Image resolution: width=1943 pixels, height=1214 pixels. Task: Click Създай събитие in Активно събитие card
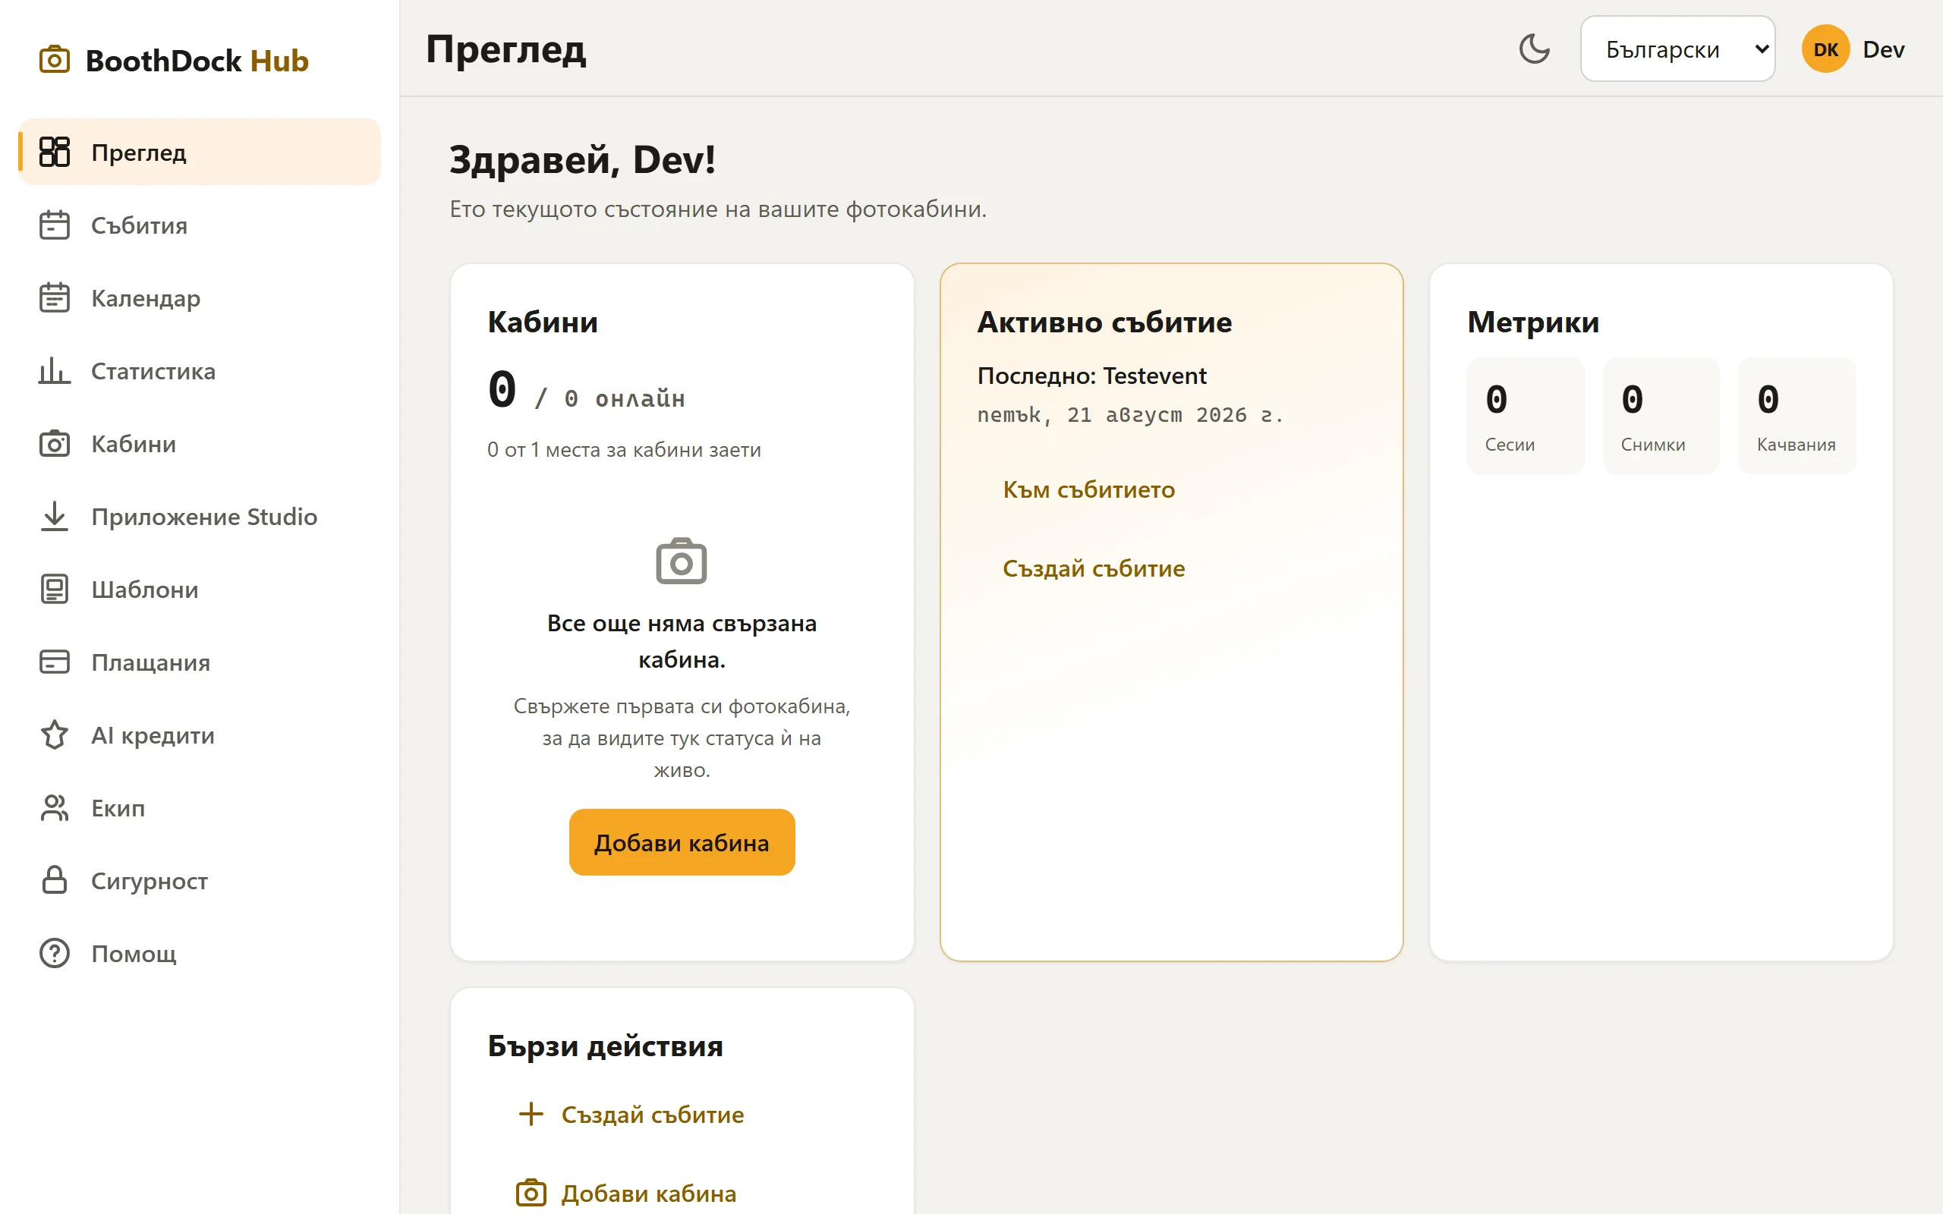[1094, 568]
